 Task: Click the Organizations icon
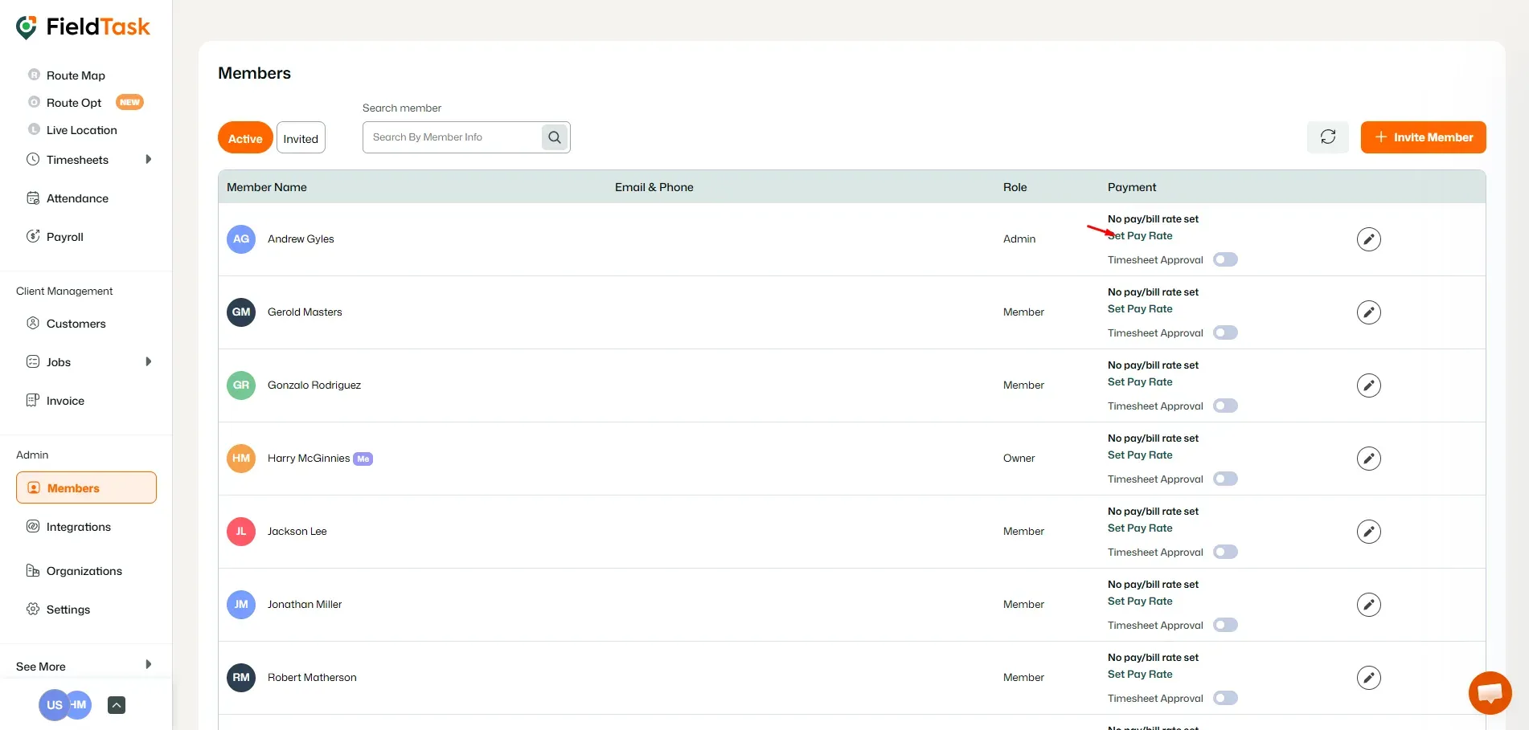[x=33, y=570]
